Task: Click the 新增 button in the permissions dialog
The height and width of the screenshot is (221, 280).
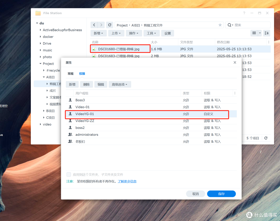Action: coord(72,84)
